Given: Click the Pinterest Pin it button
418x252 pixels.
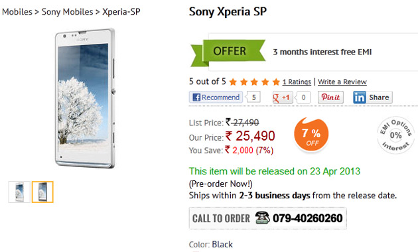Looking at the screenshot, I should coord(330,97).
